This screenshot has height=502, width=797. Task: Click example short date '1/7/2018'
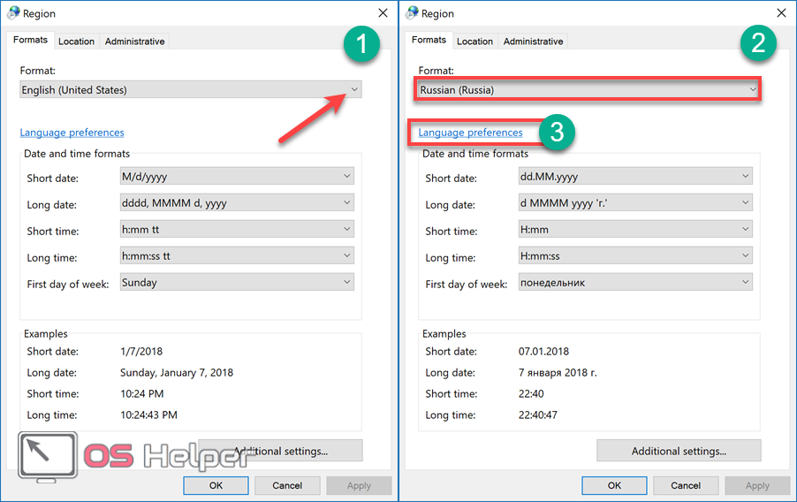141,351
